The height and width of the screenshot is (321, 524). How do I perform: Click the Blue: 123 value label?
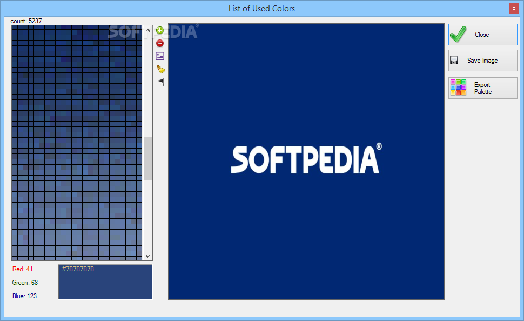24,296
